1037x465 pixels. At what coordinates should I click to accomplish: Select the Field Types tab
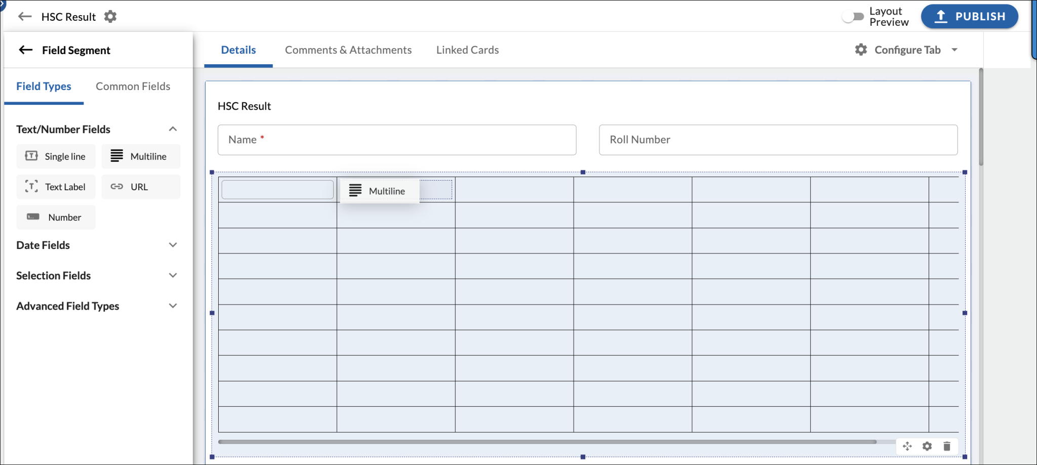point(44,87)
